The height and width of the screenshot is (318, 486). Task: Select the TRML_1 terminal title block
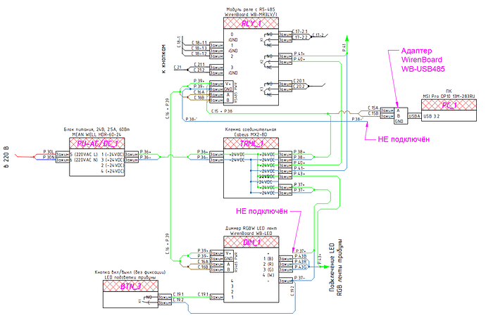coord(251,144)
